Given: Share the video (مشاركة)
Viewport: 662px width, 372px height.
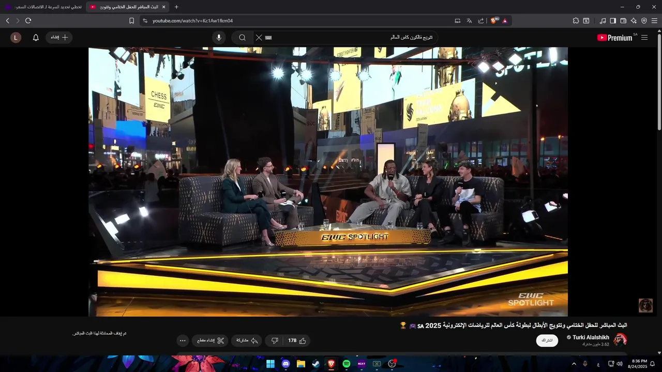Looking at the screenshot, I should coord(247,340).
